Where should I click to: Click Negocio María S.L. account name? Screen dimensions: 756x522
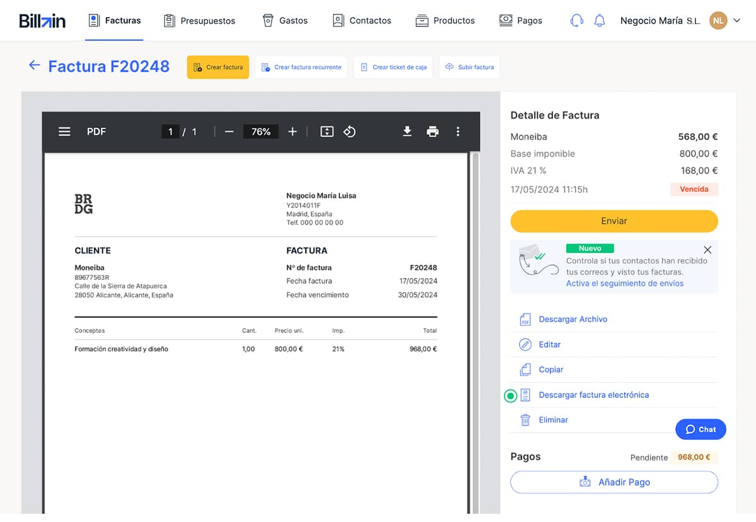660,21
